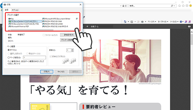Switch to the 全般 tab
The image size is (193, 110).
pyautogui.click(x=7, y=10)
